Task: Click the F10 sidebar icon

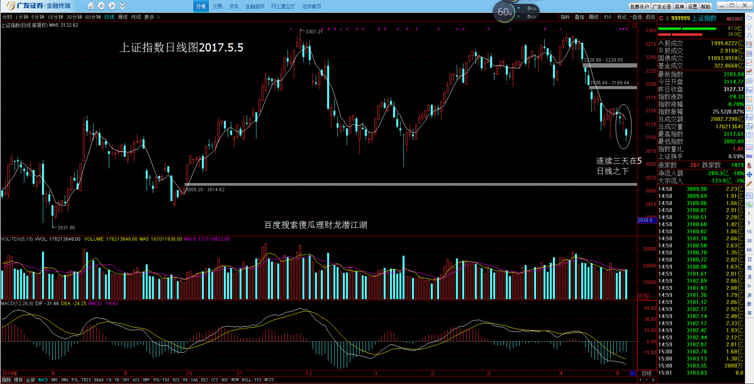Action: [x=749, y=90]
